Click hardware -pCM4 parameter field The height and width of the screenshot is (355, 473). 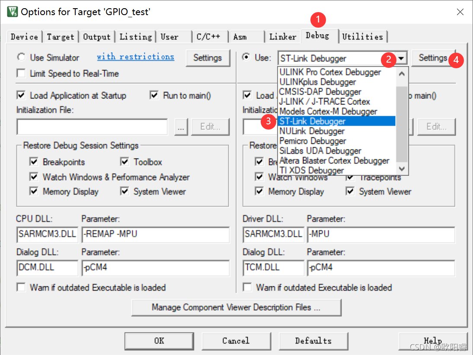click(x=381, y=268)
